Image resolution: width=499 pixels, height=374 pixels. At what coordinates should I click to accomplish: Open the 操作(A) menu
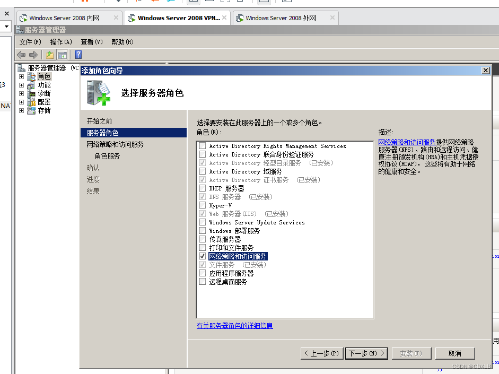[61, 42]
